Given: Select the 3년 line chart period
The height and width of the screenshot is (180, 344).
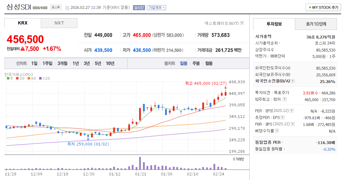Looking at the screenshot, I should pyautogui.click(x=87, y=63).
